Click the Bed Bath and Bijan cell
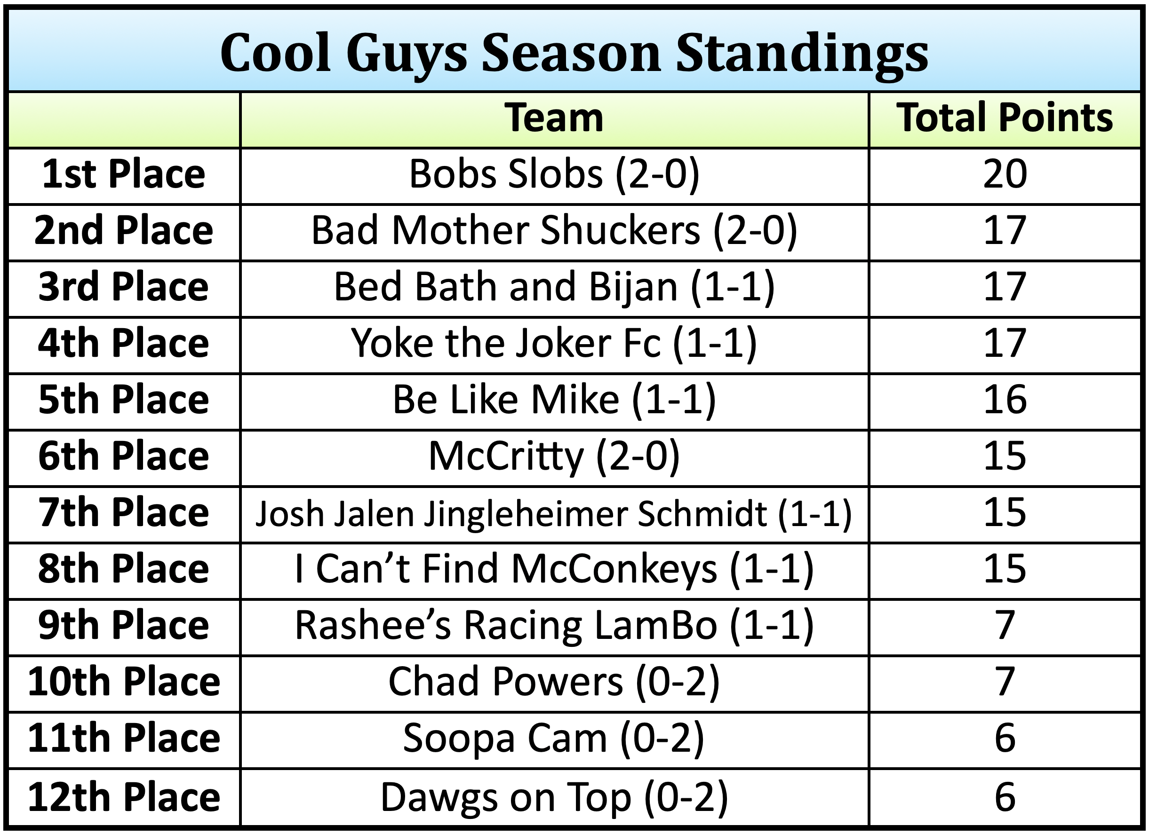The height and width of the screenshot is (834, 1149). (554, 287)
